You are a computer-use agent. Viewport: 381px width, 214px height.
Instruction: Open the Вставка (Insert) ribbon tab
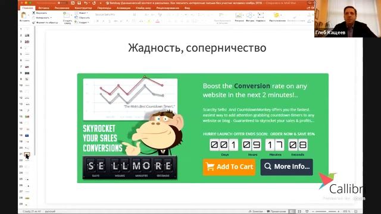[x=44, y=8]
